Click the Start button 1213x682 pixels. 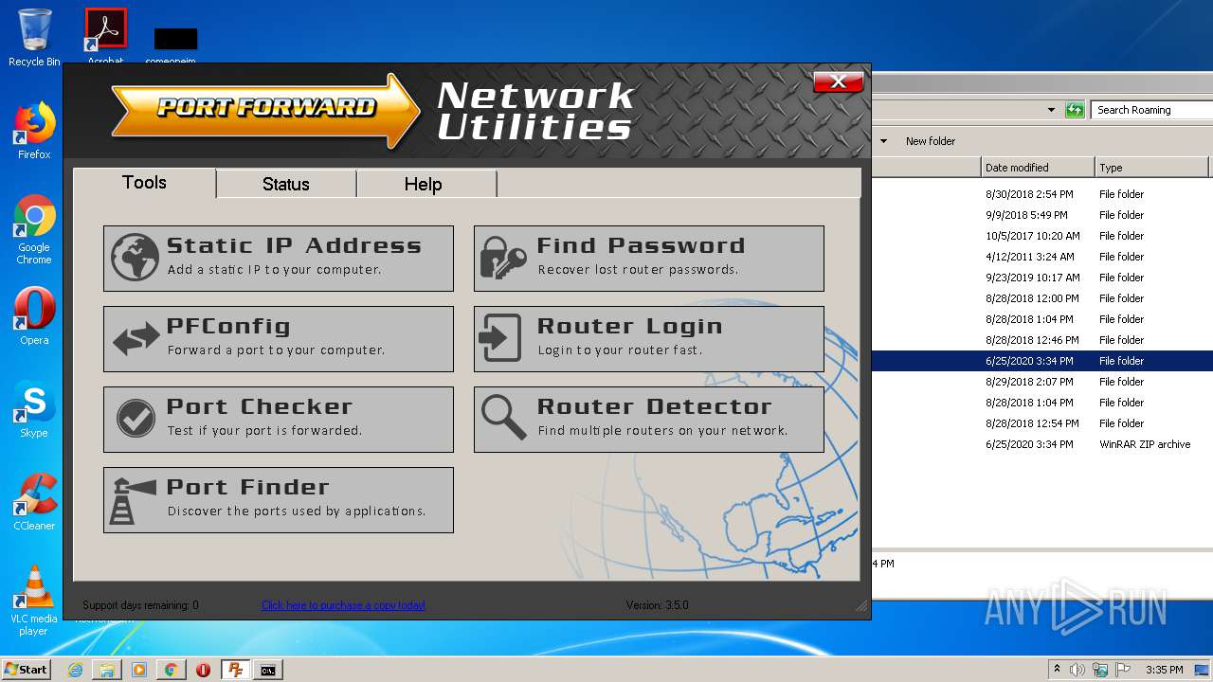coord(26,670)
